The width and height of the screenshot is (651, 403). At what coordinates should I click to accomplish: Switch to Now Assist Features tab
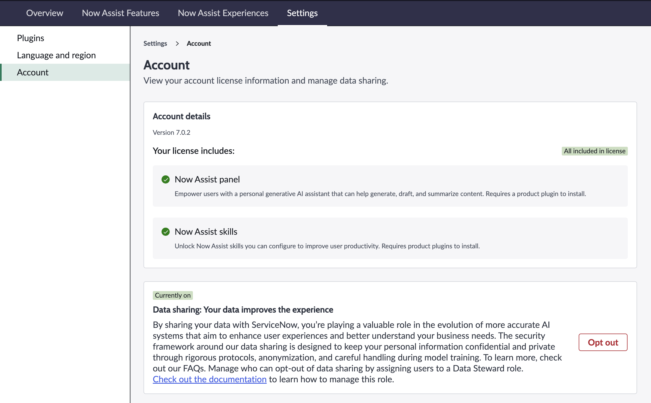click(x=120, y=13)
